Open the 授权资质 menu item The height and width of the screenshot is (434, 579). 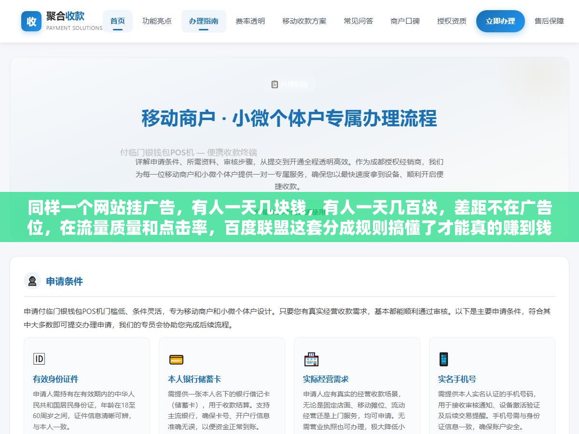point(452,21)
